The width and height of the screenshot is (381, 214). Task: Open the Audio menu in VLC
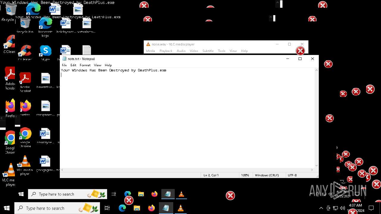[181, 51]
